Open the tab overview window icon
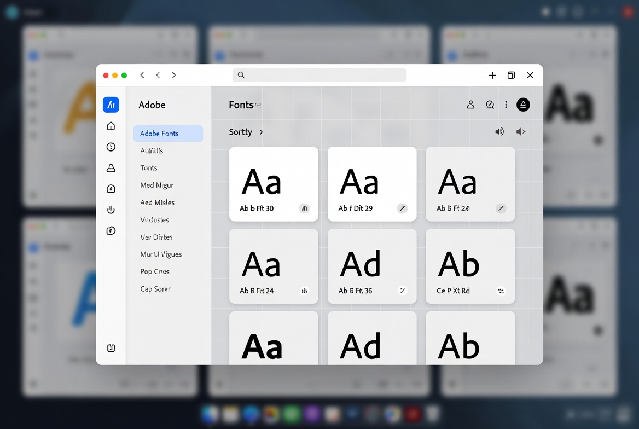Image resolution: width=639 pixels, height=429 pixels. pyautogui.click(x=511, y=75)
